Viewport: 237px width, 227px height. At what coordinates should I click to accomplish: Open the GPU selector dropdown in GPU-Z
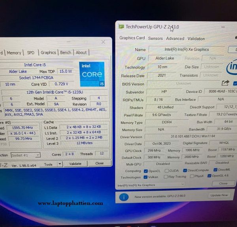150,185
